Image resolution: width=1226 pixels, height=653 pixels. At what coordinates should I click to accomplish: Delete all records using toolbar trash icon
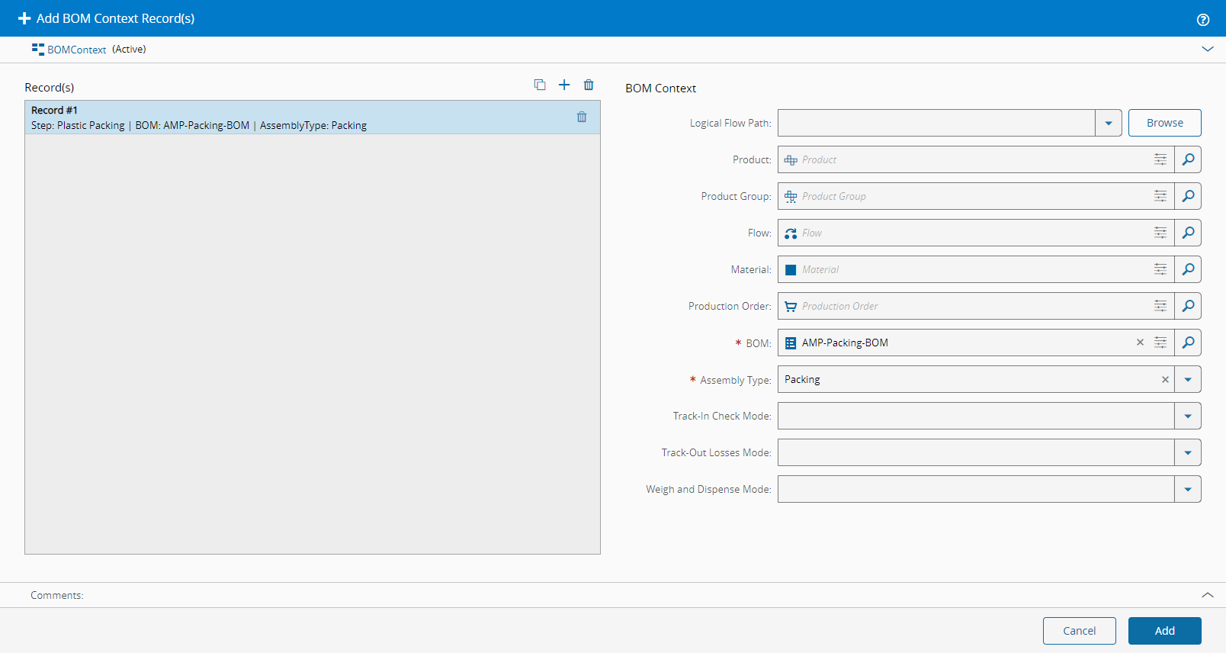(589, 85)
